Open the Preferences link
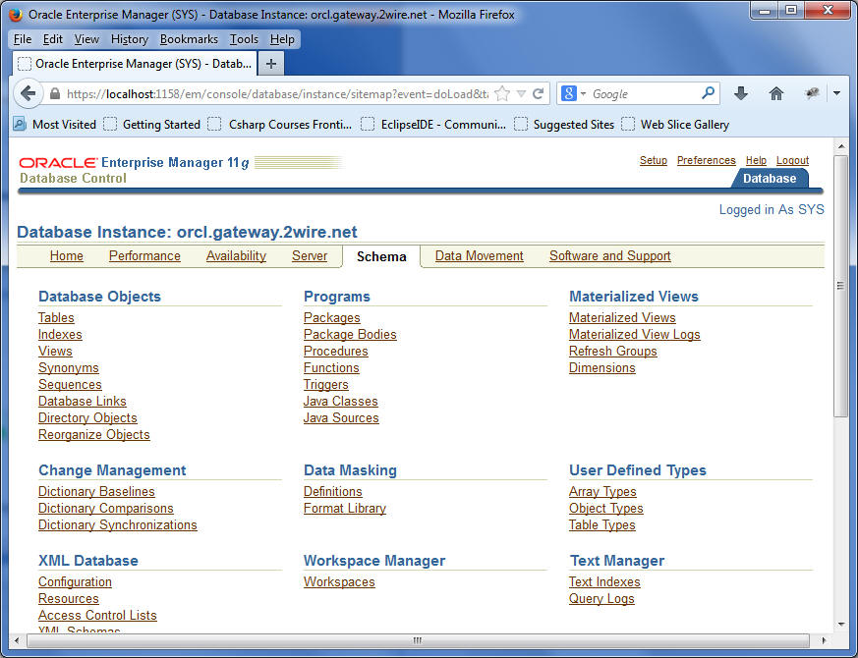This screenshot has height=658, width=858. (x=706, y=160)
